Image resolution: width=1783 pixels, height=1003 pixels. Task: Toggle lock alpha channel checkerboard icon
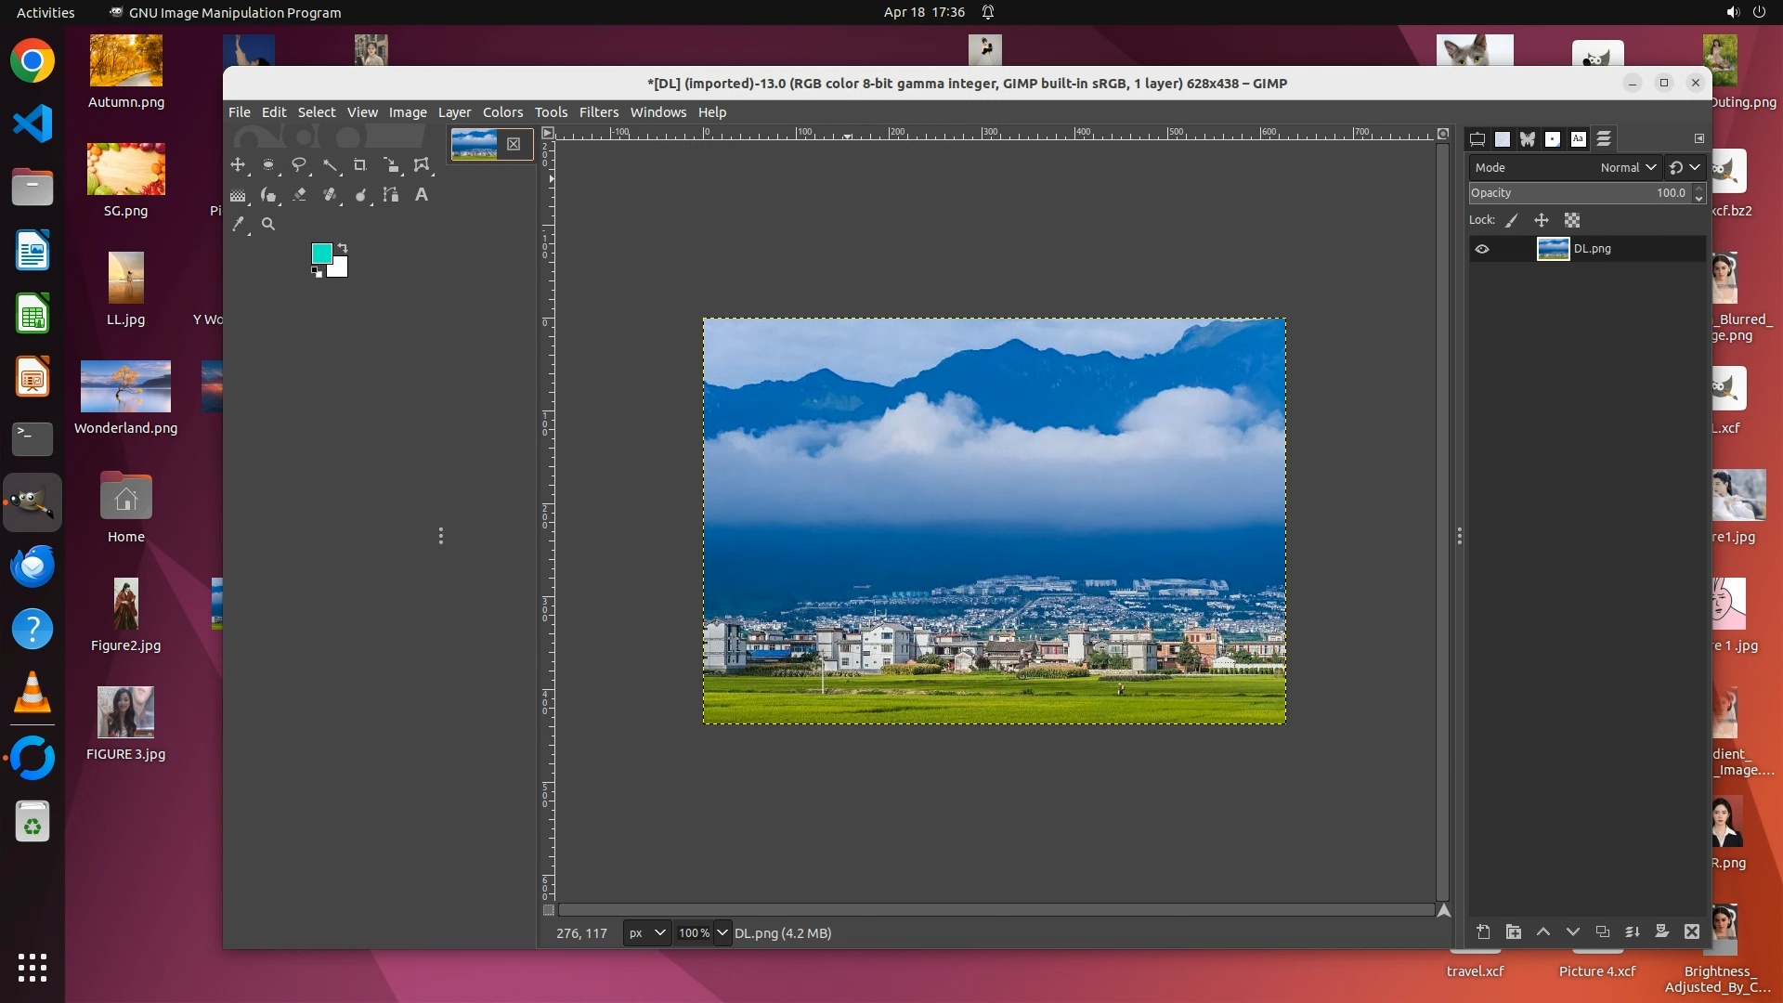[x=1571, y=220]
